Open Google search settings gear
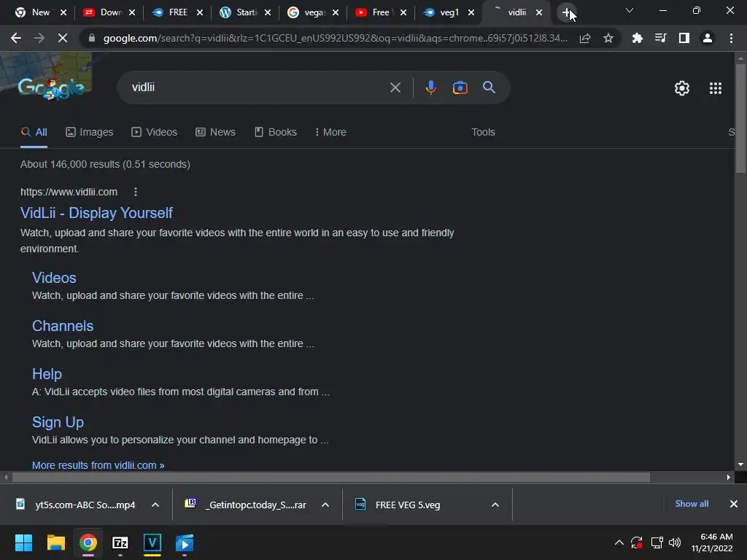The image size is (747, 560). 682,88
